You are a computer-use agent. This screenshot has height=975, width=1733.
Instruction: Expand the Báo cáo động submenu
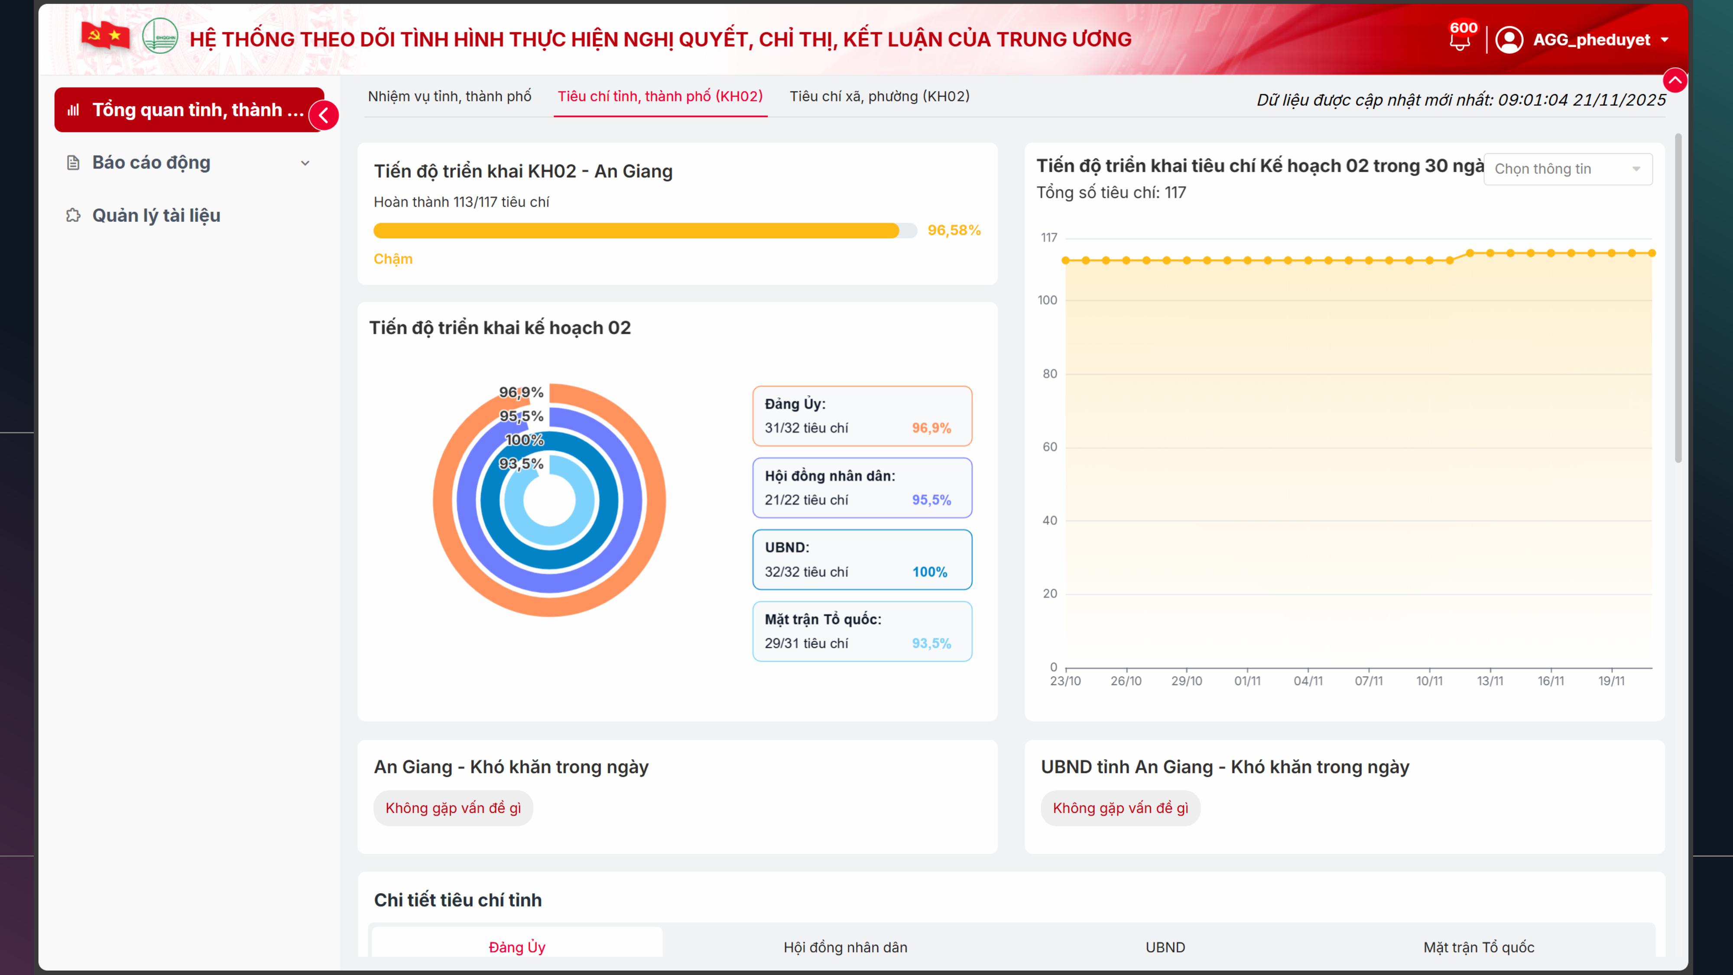coord(305,163)
